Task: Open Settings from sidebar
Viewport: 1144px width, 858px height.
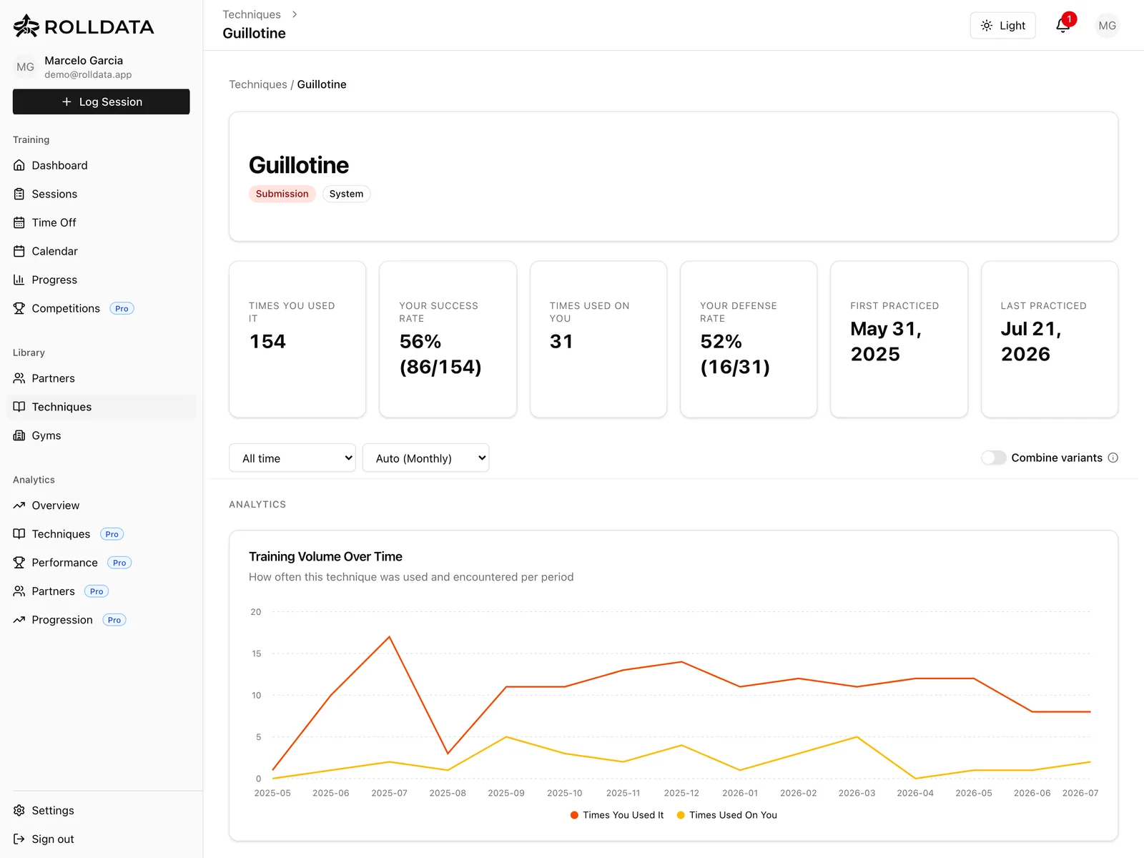Action: tap(101, 810)
